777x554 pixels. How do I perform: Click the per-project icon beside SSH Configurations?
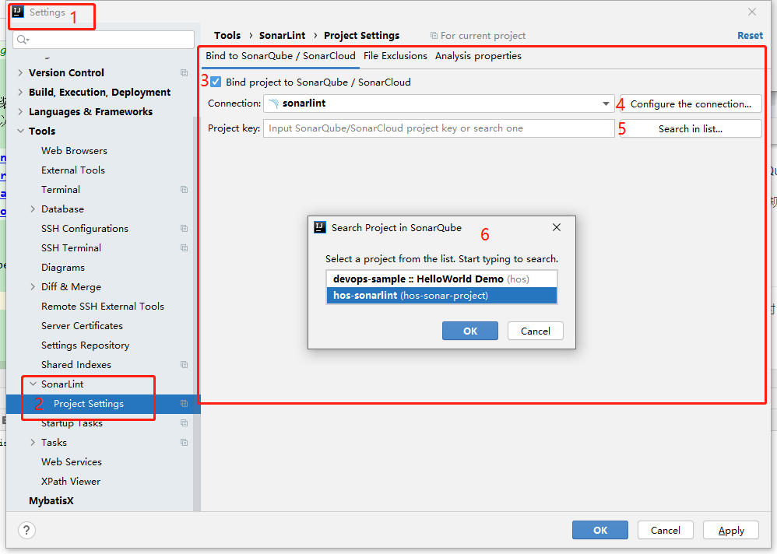coord(184,229)
